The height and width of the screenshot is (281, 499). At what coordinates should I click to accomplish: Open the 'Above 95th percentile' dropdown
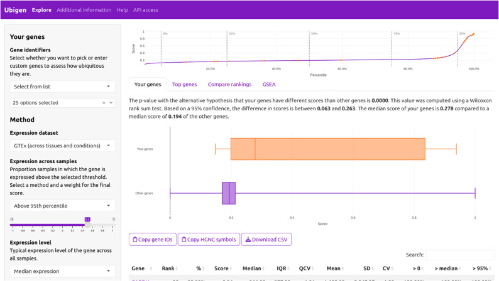[62, 206]
